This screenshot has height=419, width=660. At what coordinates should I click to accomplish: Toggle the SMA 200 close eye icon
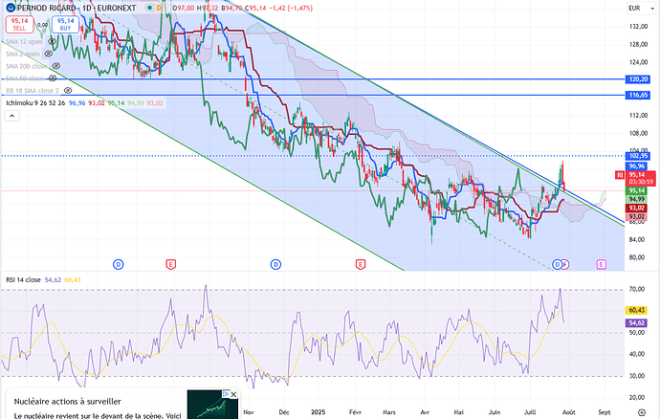pos(55,66)
